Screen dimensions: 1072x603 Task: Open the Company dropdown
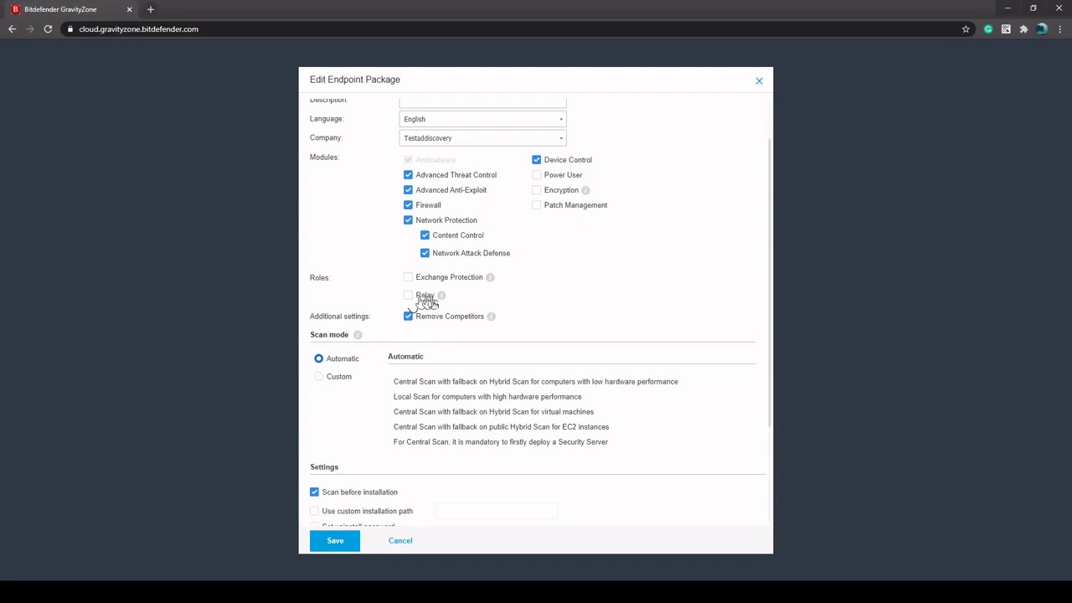pos(482,138)
